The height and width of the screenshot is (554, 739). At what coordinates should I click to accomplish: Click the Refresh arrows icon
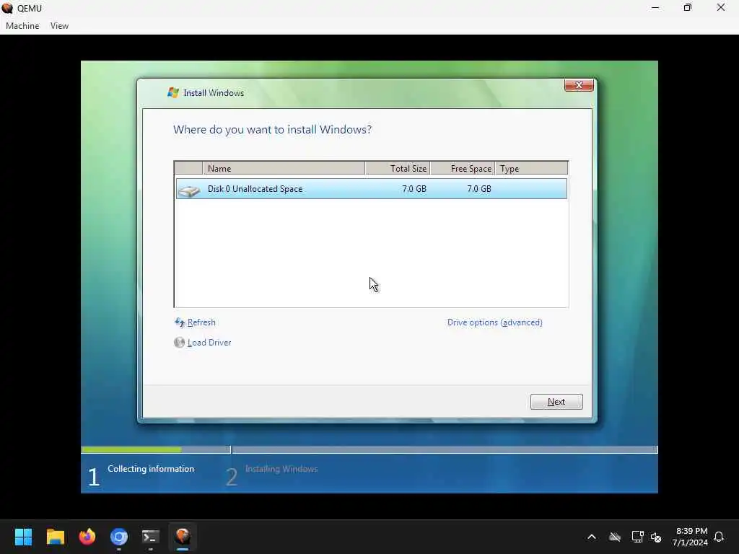pos(180,322)
